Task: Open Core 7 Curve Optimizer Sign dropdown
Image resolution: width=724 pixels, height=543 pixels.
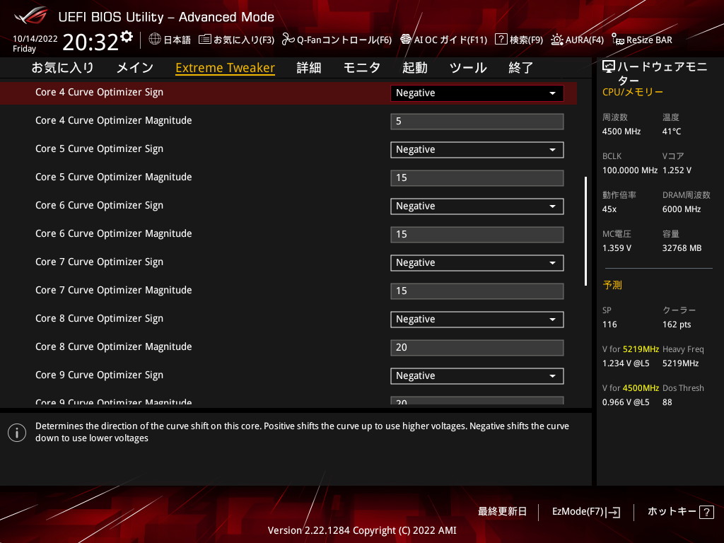Action: point(477,263)
